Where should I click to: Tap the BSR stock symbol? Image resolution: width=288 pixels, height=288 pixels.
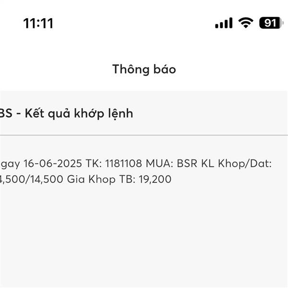click(x=187, y=163)
